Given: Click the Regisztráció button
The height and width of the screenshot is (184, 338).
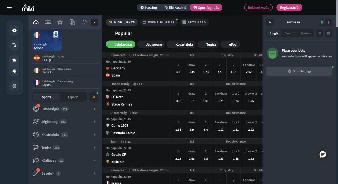Looking at the screenshot, I should click(289, 7).
